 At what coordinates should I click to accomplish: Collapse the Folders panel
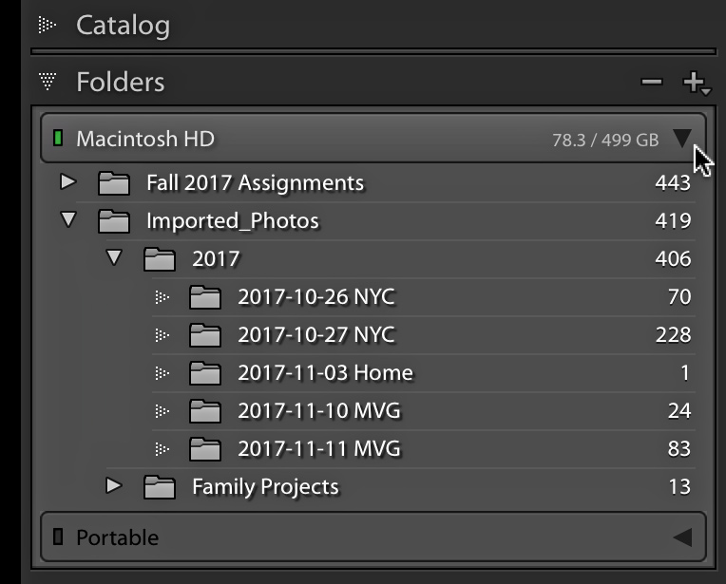[48, 81]
